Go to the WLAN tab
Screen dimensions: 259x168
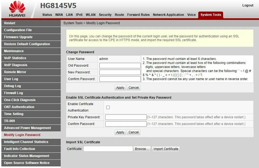91,15
